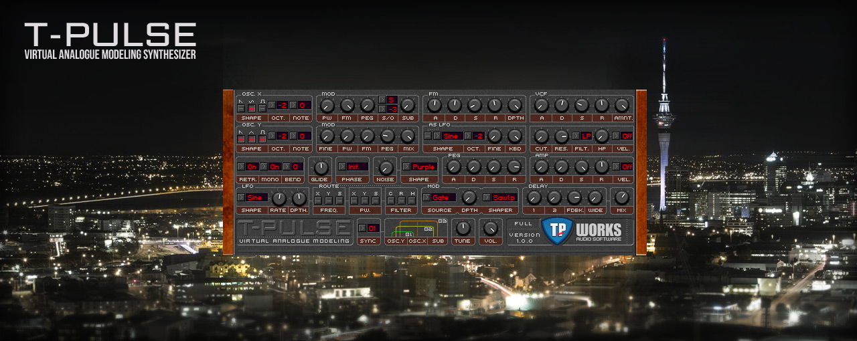Click the master VOL. knob
857x341 pixels.
click(491, 228)
